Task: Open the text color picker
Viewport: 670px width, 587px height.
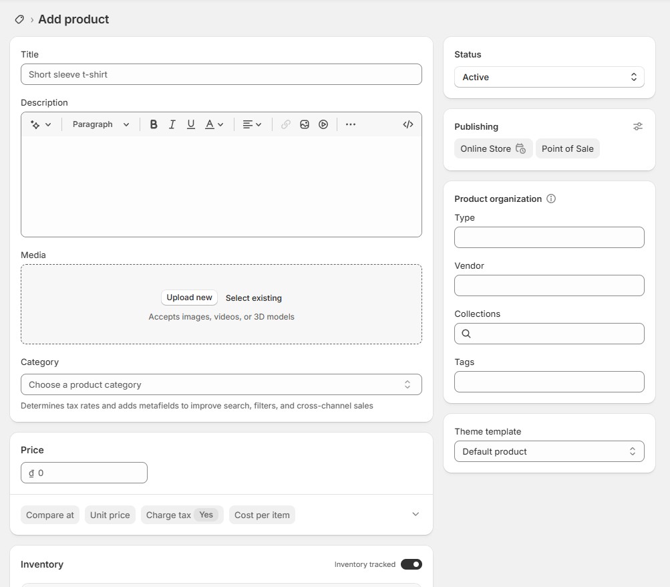Action: coord(214,124)
